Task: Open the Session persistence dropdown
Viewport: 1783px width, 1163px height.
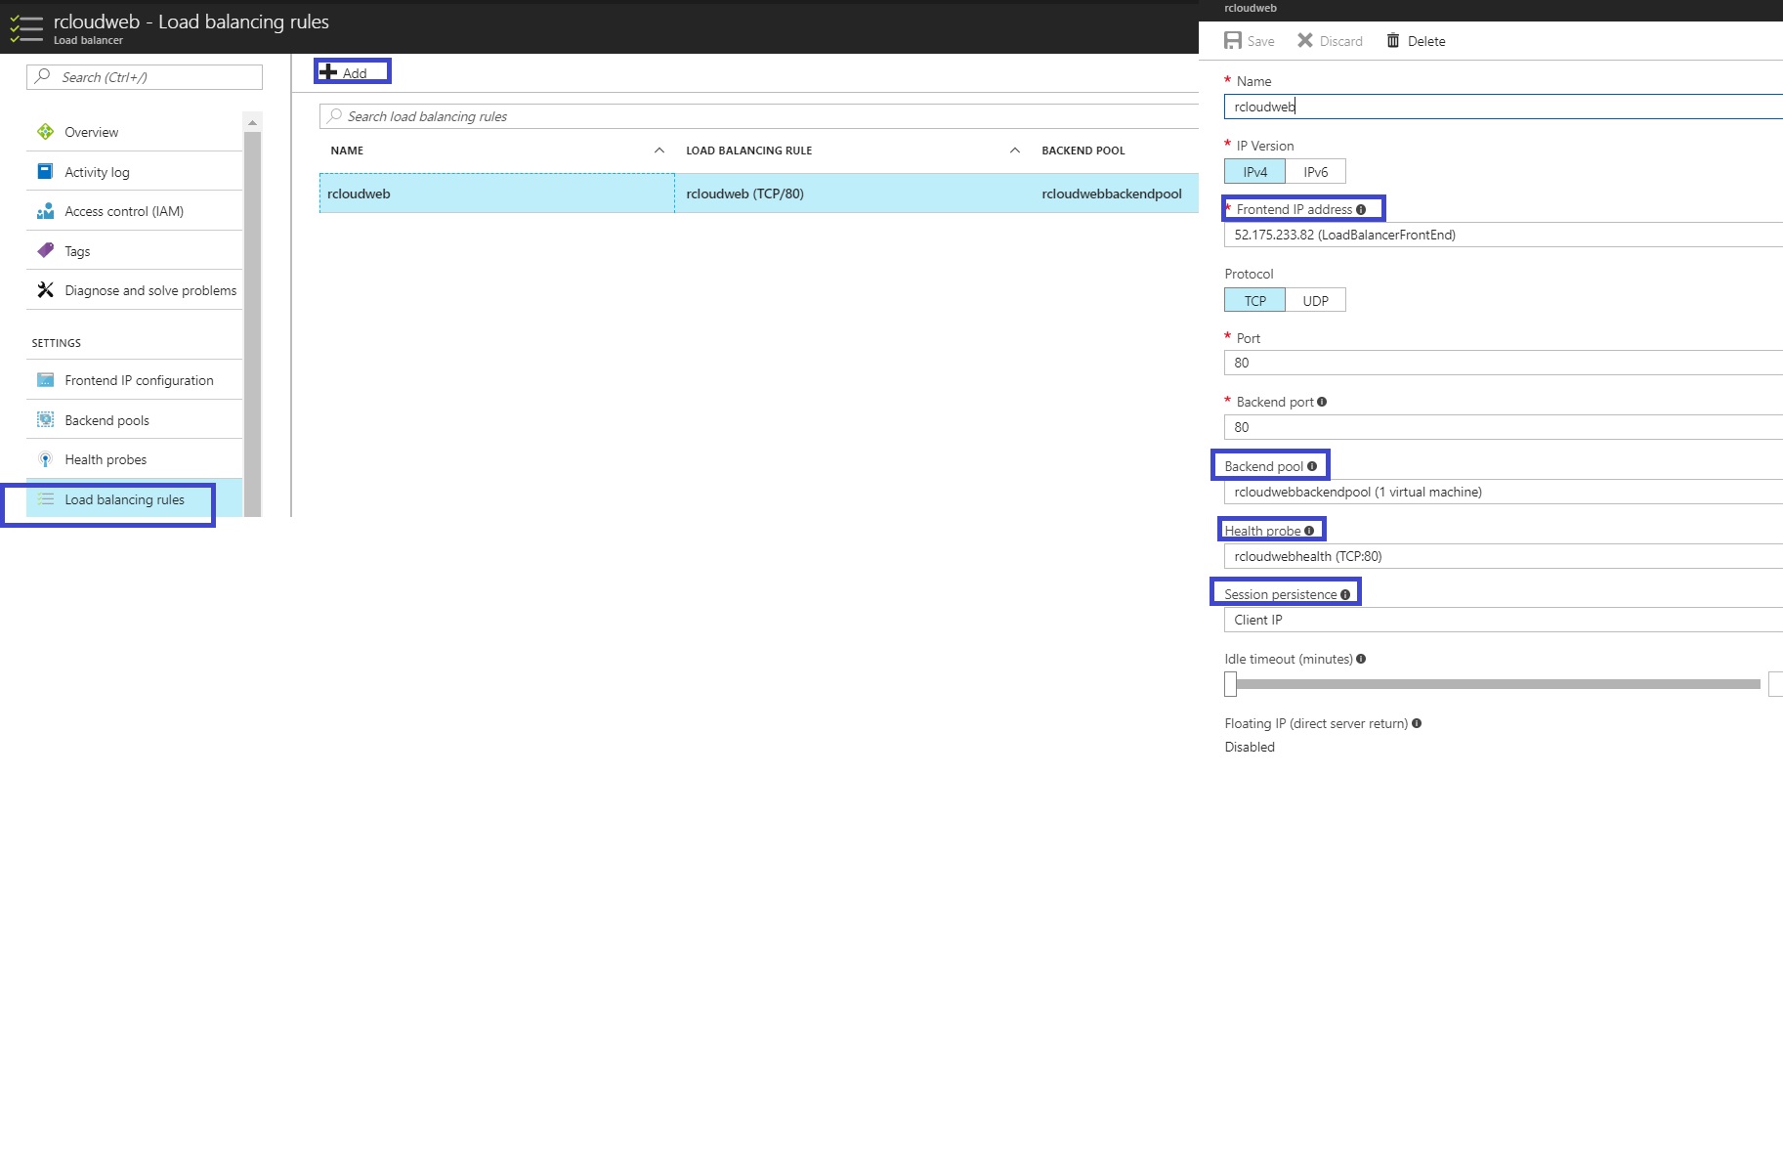Action: [x=1502, y=619]
